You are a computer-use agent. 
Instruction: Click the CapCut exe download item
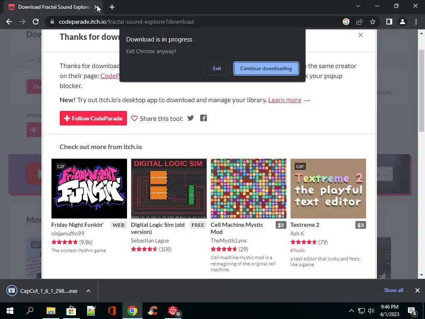coord(43,291)
